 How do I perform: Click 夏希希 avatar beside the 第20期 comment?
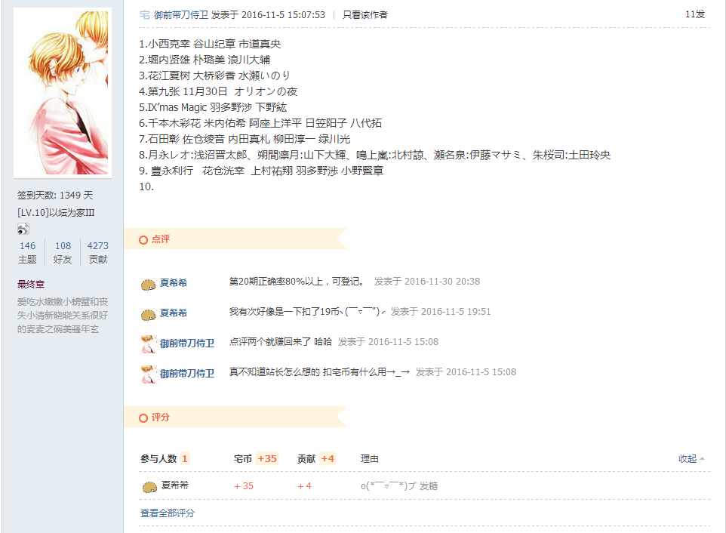click(148, 285)
